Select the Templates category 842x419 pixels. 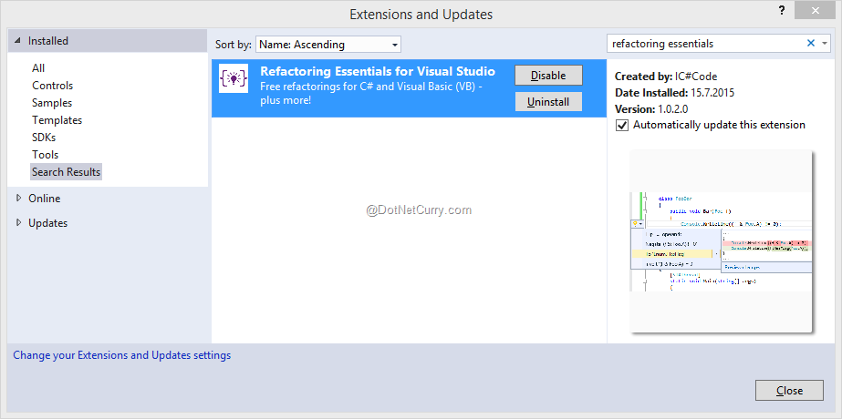[x=57, y=120]
